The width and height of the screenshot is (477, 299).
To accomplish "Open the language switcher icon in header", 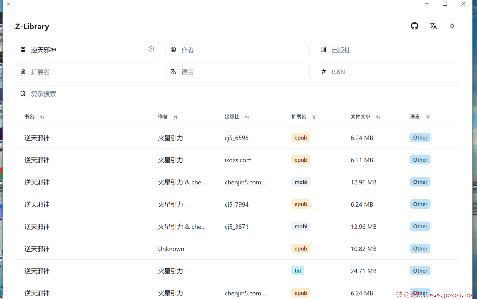I will pos(433,26).
